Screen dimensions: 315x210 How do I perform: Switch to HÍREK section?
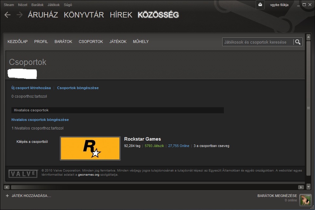click(x=121, y=15)
